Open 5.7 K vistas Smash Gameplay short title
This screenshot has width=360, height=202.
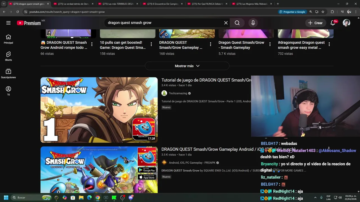(x=241, y=45)
